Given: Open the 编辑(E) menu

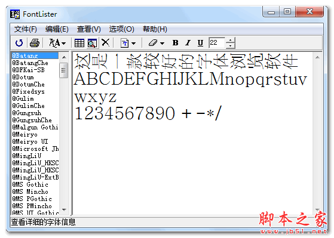Looking at the screenshot, I should click(57, 29).
